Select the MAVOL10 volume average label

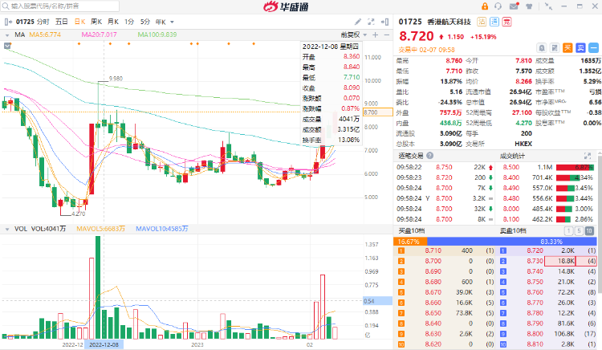[x=162, y=229]
